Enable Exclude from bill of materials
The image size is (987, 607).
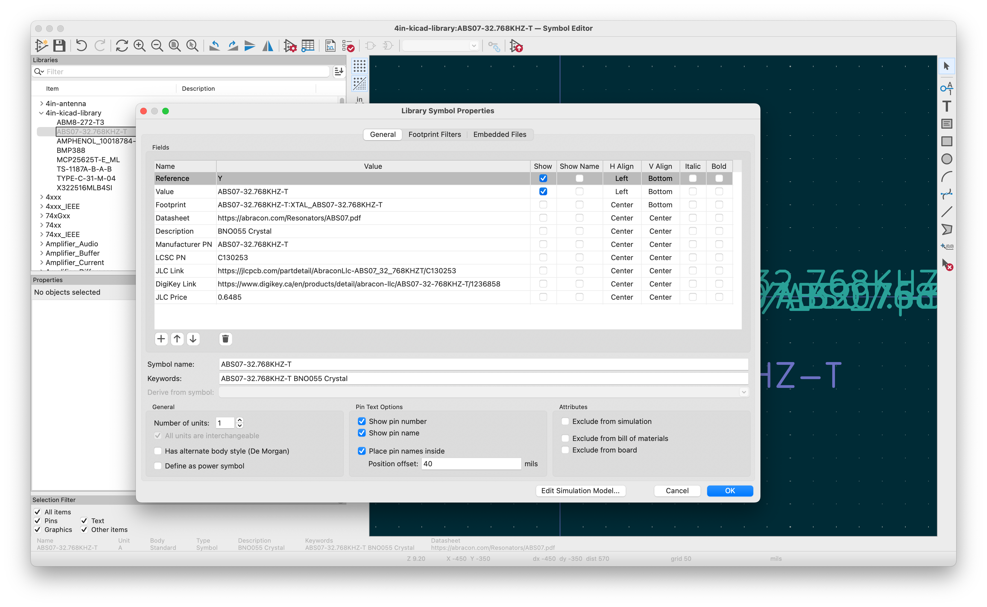coord(565,438)
